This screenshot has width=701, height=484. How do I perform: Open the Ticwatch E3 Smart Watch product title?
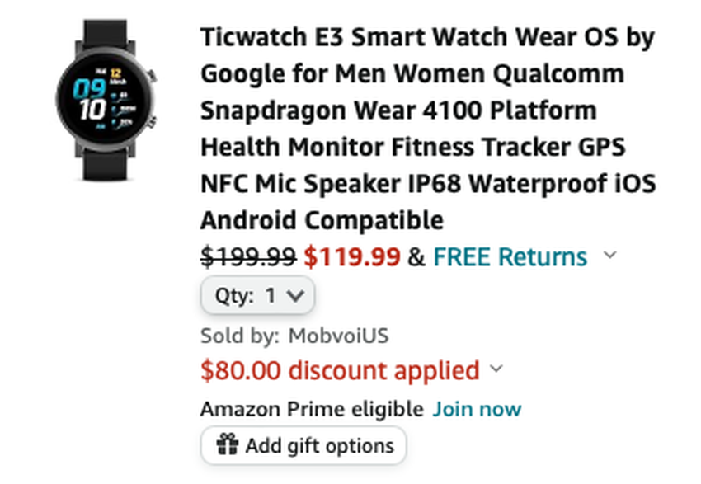tap(428, 129)
